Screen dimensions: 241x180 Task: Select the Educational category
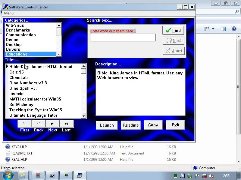pyautogui.click(x=31, y=54)
